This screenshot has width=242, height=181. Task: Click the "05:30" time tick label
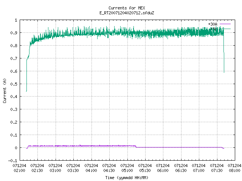pyautogui.click(x=145, y=170)
